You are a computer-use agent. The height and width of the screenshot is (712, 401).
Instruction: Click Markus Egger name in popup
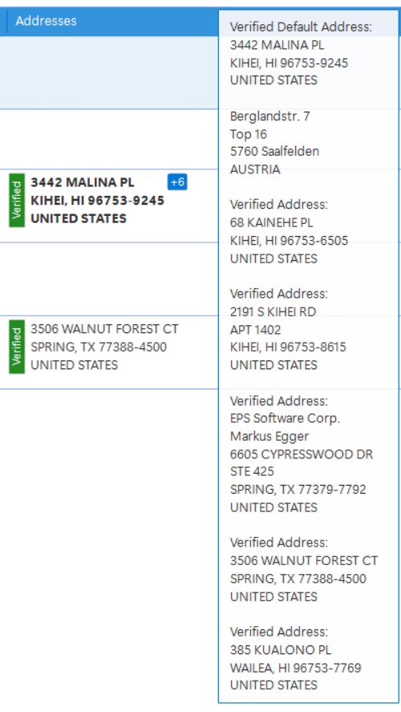[269, 436]
